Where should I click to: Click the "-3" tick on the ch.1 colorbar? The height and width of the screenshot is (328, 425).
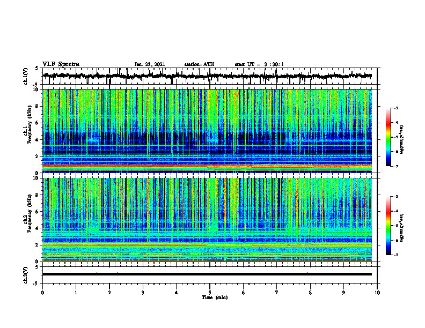coord(396,108)
